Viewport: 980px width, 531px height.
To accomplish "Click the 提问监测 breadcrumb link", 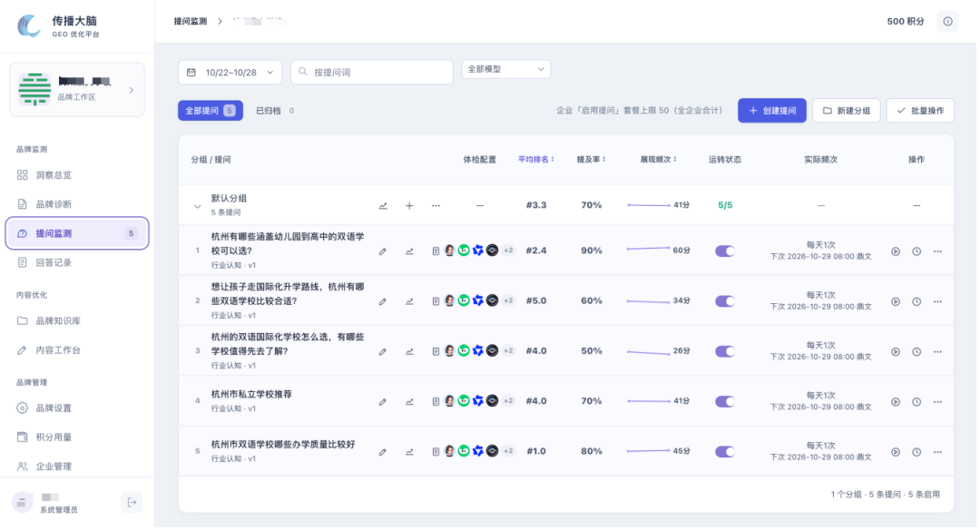I will [191, 21].
